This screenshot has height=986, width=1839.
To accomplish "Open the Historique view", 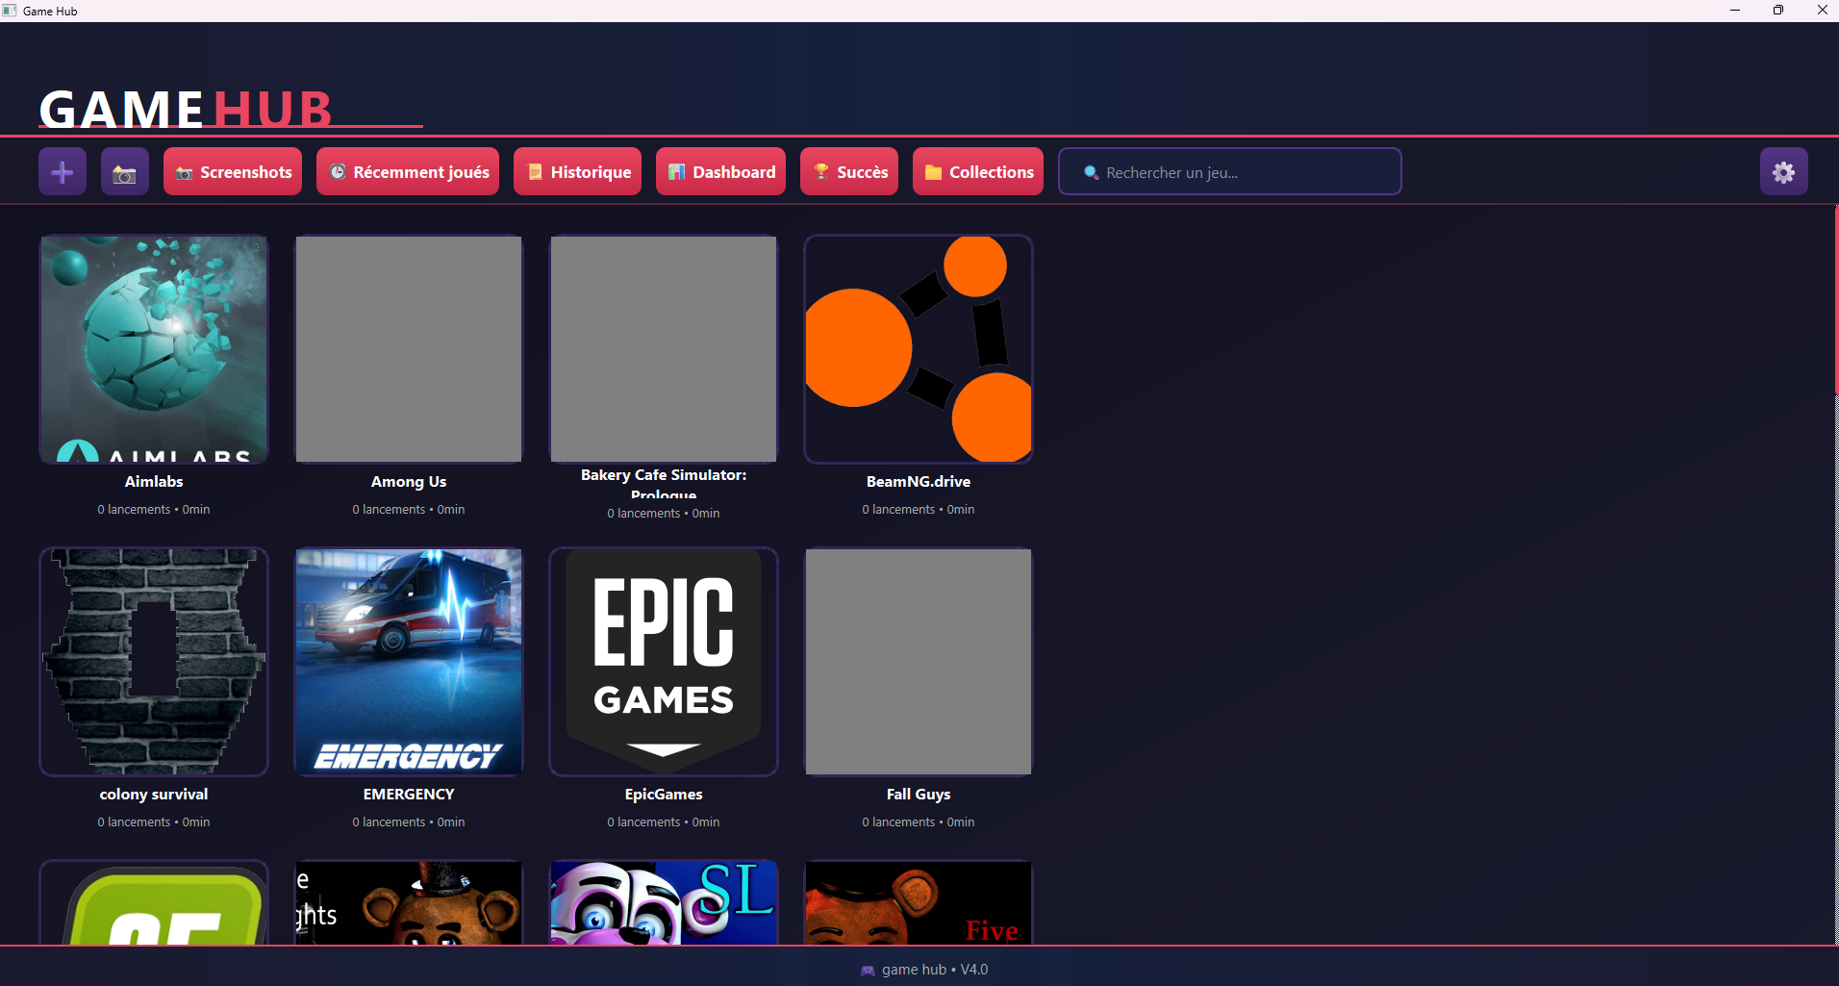I will click(577, 172).
